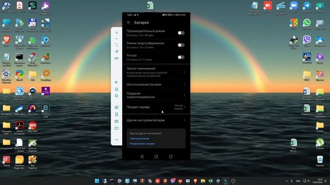The width and height of the screenshot is (330, 185).
Task: Turn on the Ультра mode switch
Action: pos(181,57)
